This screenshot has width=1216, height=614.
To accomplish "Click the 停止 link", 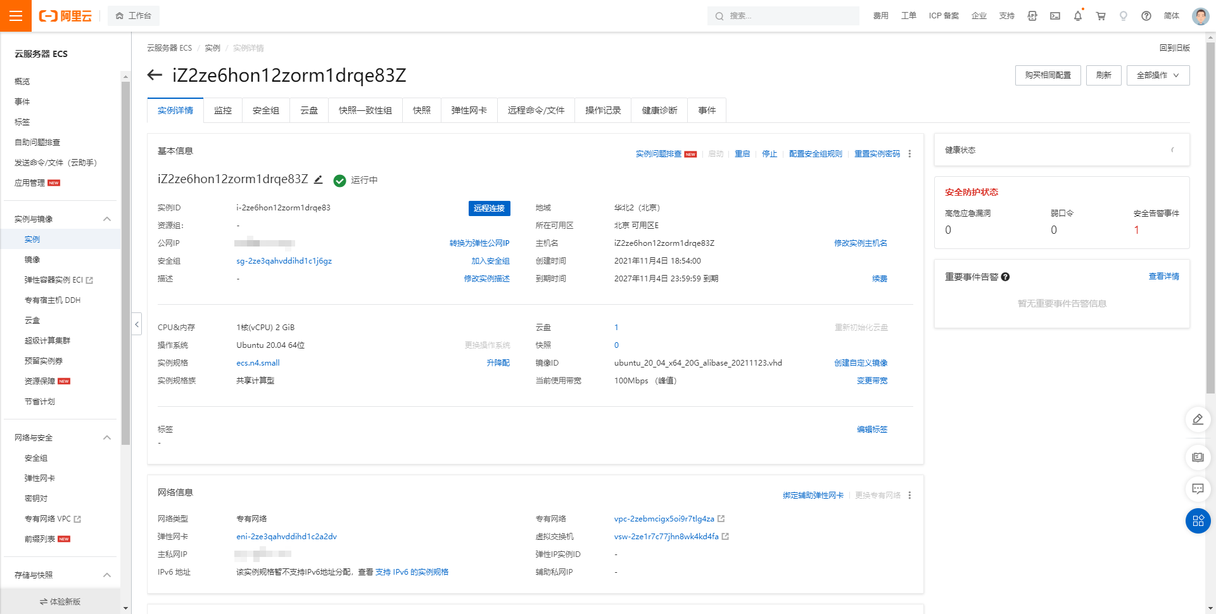I will point(769,154).
